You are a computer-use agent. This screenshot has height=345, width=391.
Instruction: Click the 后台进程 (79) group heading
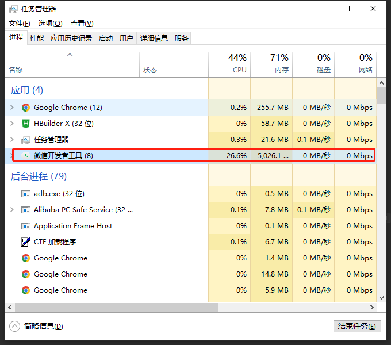39,177
